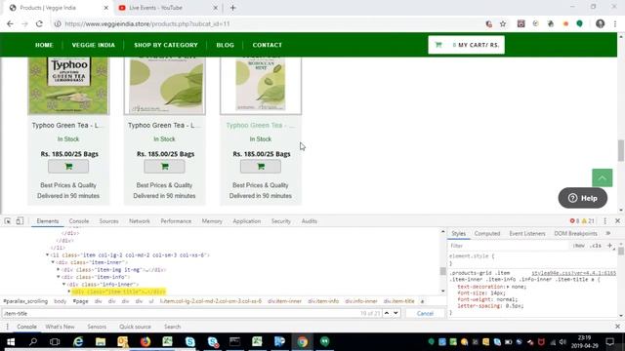
Task: Open the Windows Start menu
Action: [11, 342]
